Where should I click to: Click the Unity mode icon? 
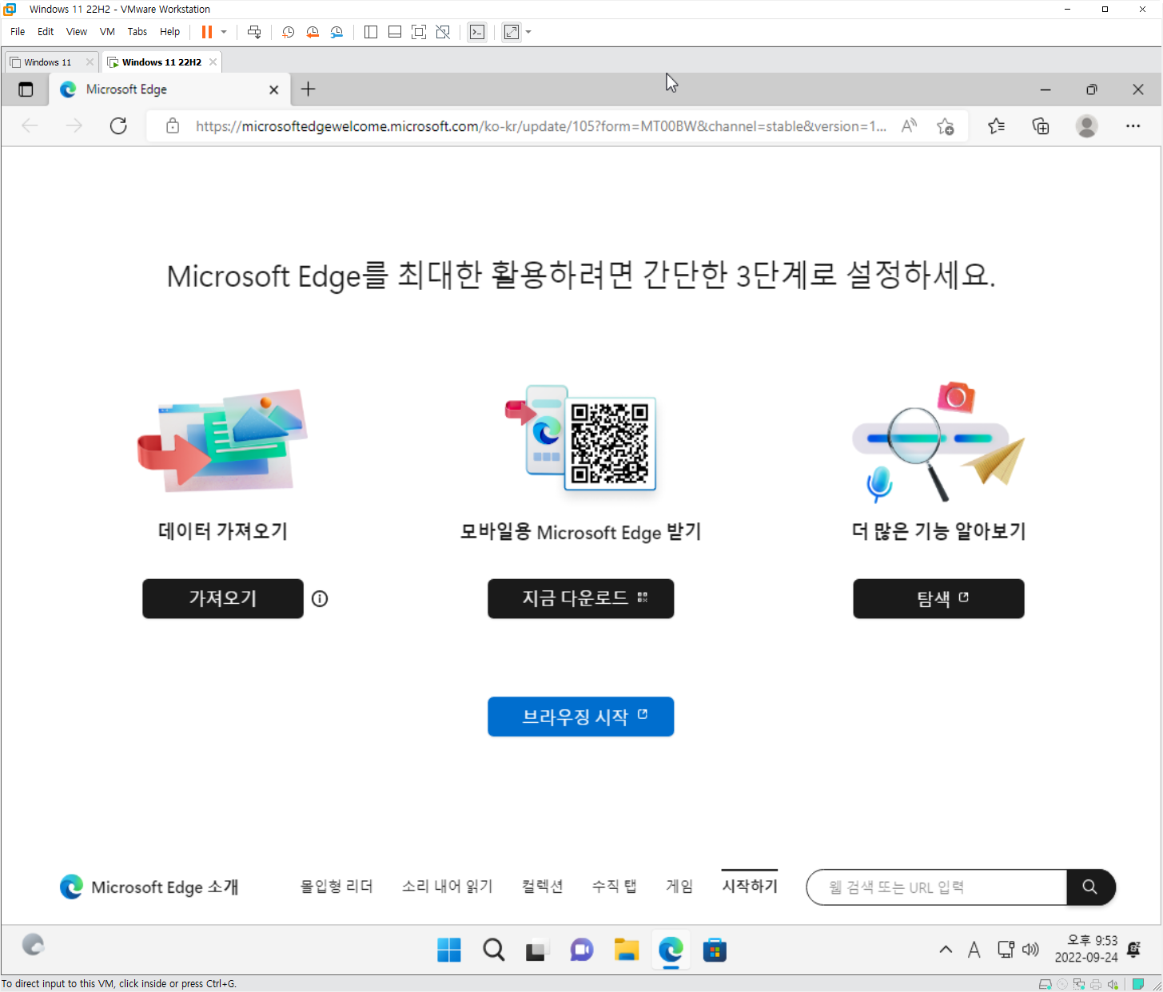click(x=443, y=32)
